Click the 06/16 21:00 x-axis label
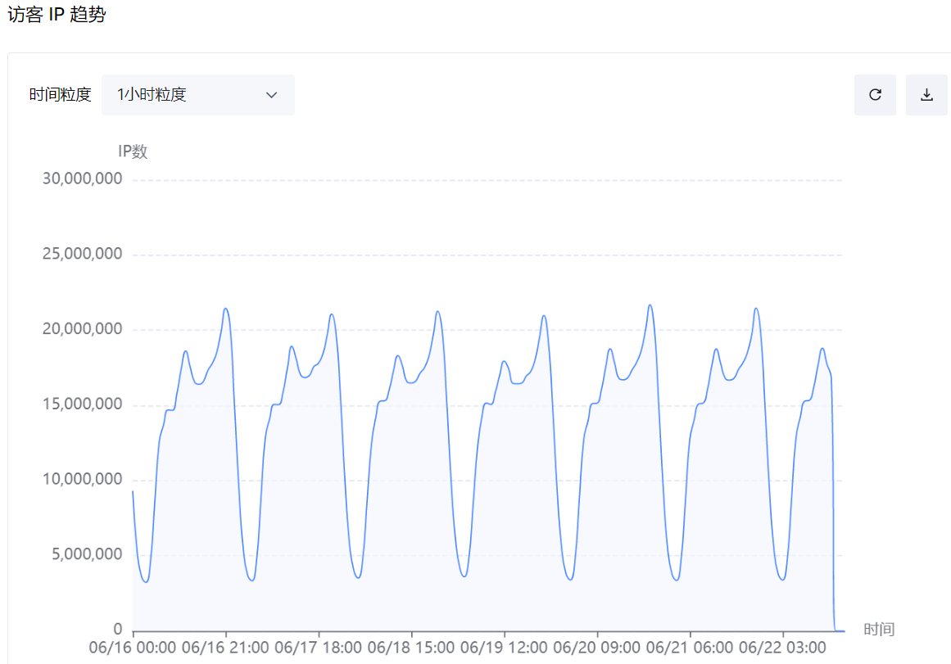Viewport: 951px width, 664px height. coord(225,648)
